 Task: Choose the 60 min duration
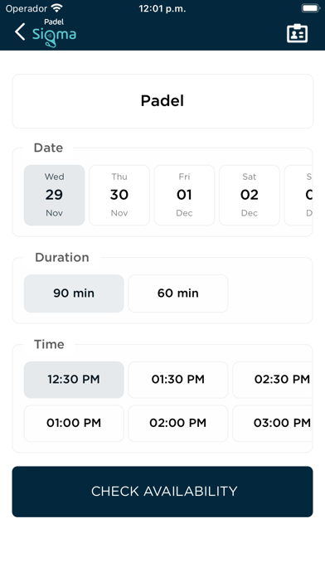coord(178,293)
